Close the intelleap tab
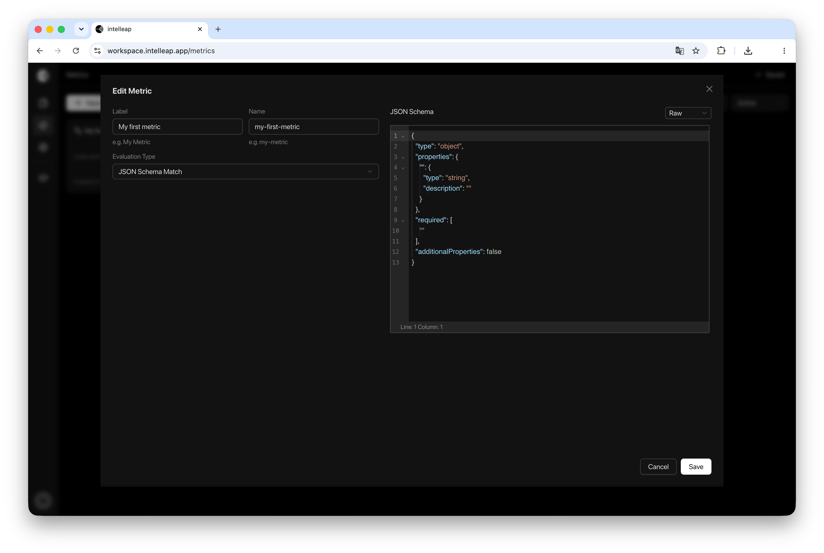 click(x=200, y=29)
